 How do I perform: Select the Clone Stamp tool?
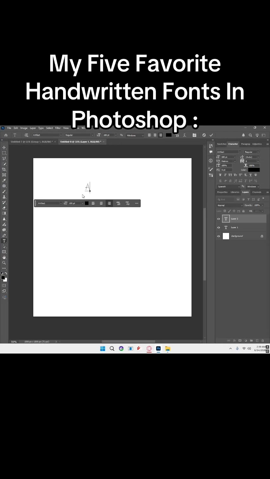coord(4,197)
